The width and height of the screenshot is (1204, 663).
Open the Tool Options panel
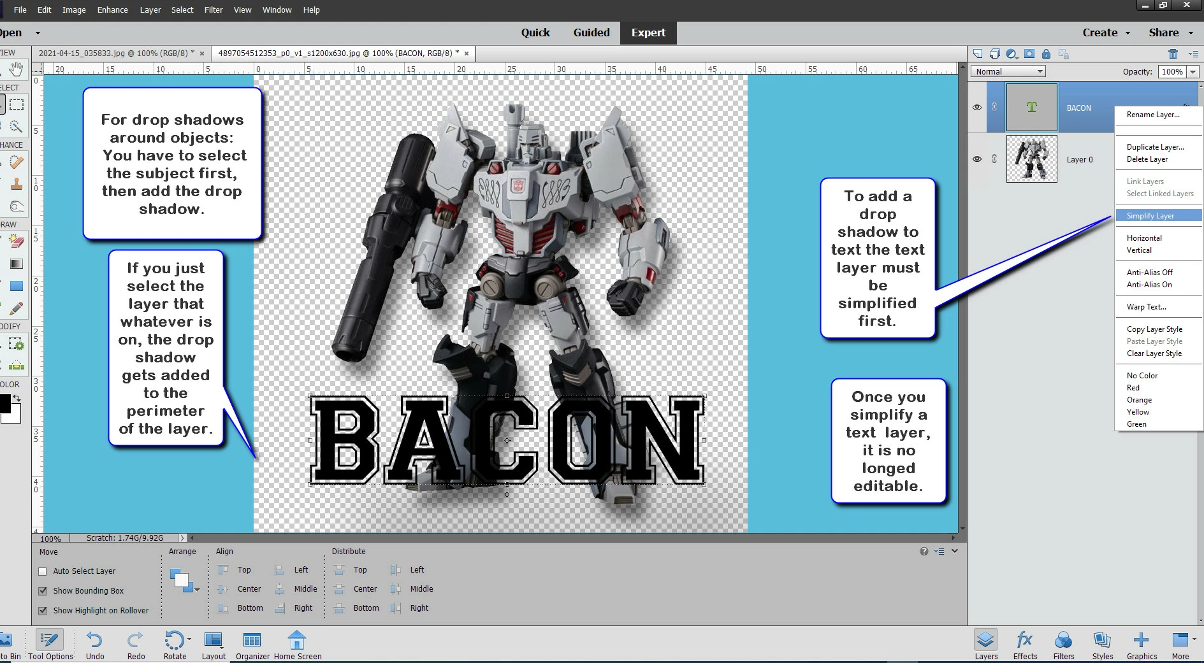coord(50,645)
